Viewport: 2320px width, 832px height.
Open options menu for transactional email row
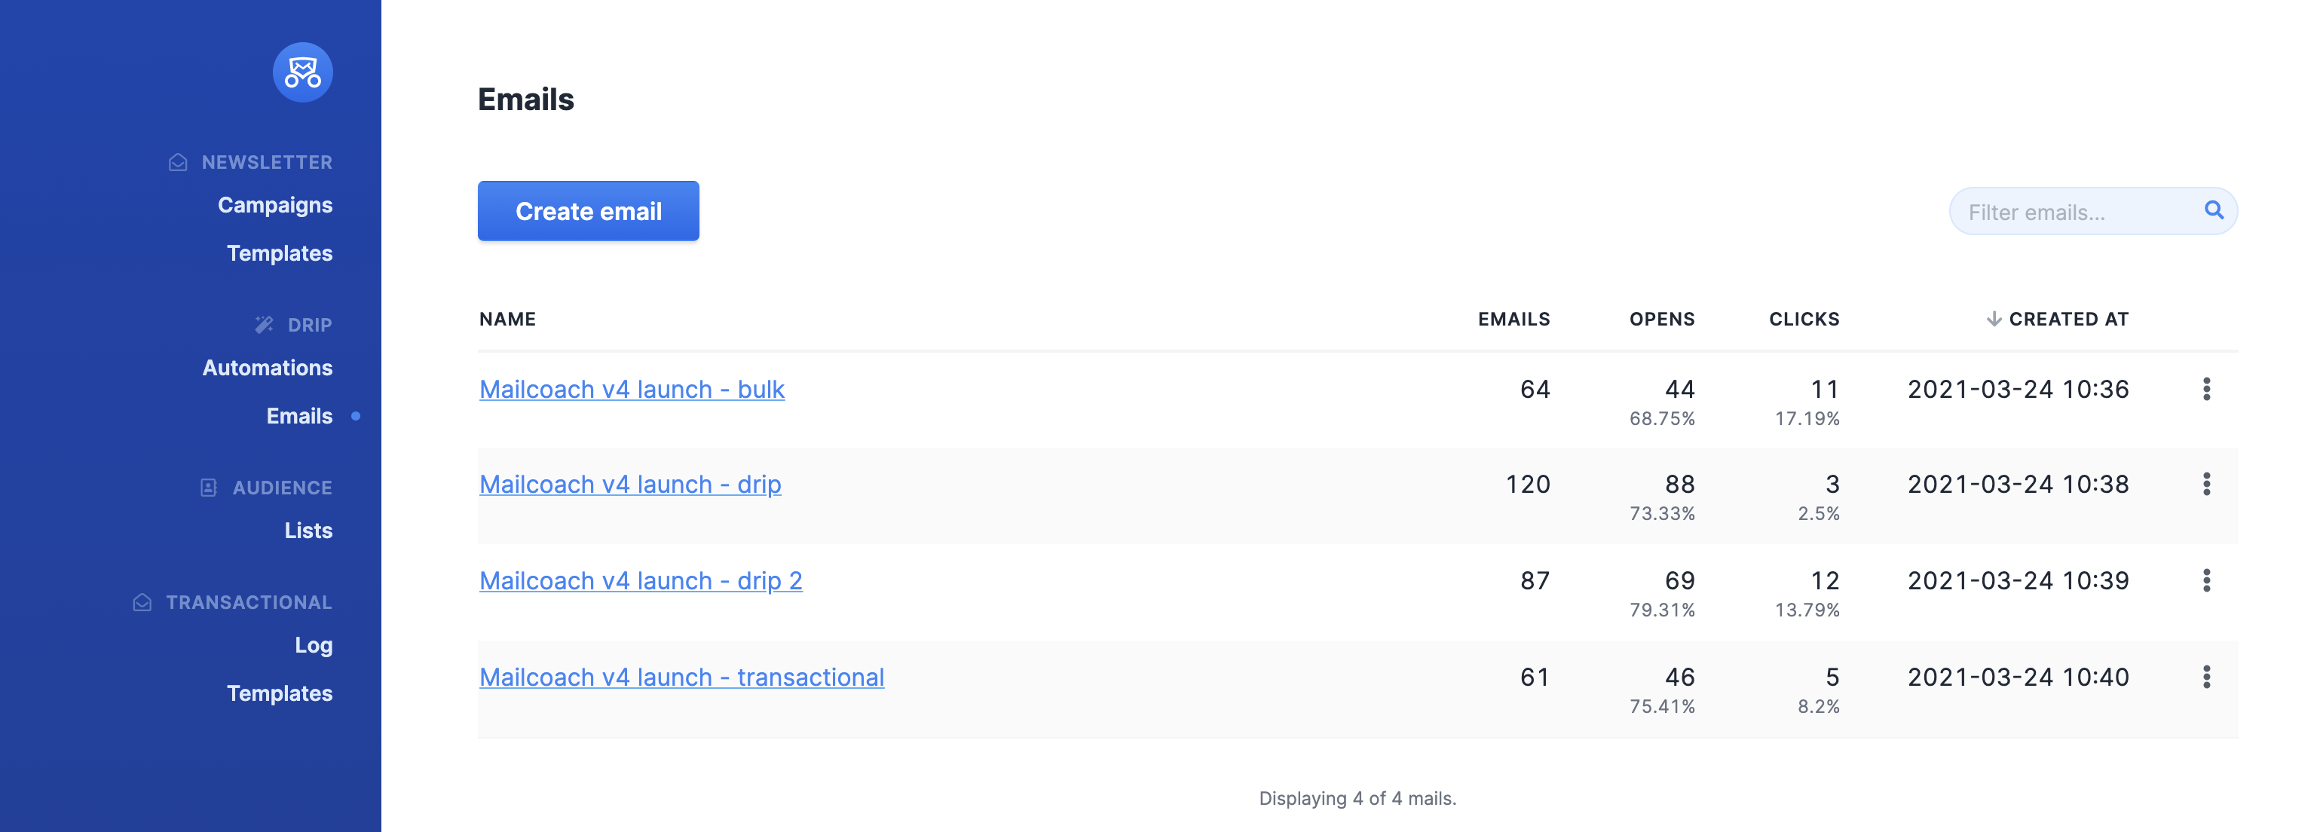point(2205,677)
